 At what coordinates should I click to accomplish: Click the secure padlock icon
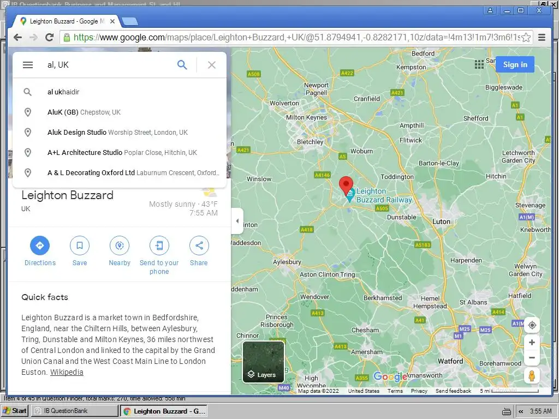(x=67, y=38)
